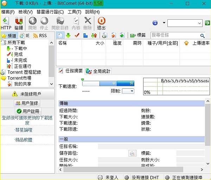Click the shared download tasks filter icon
Screen dimensions: 211x180
point(122,35)
